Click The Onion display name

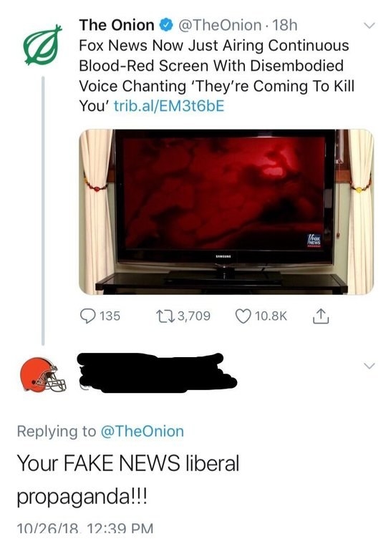click(117, 25)
